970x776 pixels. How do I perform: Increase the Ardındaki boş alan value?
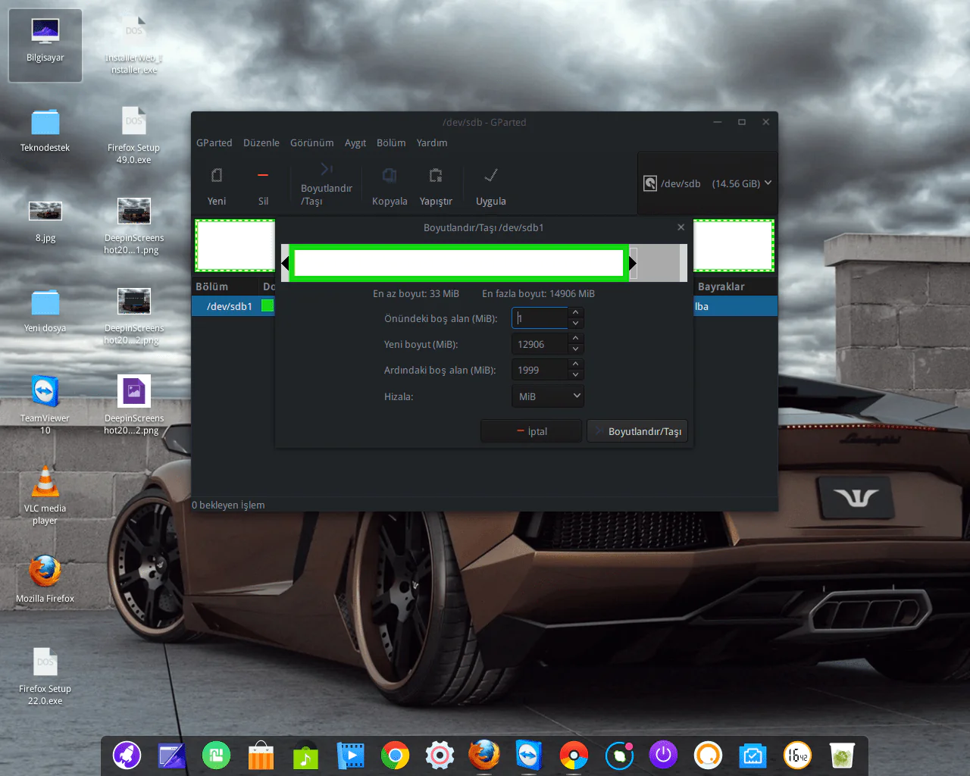tap(576, 364)
